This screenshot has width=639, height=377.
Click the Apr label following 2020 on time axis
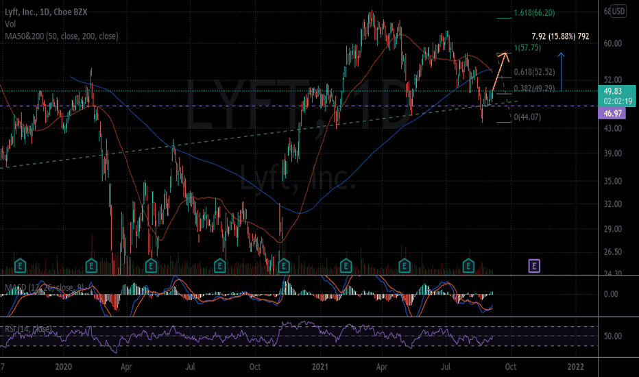(x=126, y=367)
